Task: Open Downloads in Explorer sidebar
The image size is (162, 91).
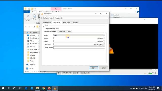Action: coord(33,38)
